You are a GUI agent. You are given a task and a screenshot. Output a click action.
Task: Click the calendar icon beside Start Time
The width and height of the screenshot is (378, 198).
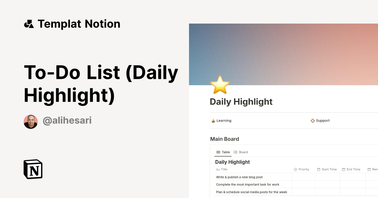(x=319, y=169)
